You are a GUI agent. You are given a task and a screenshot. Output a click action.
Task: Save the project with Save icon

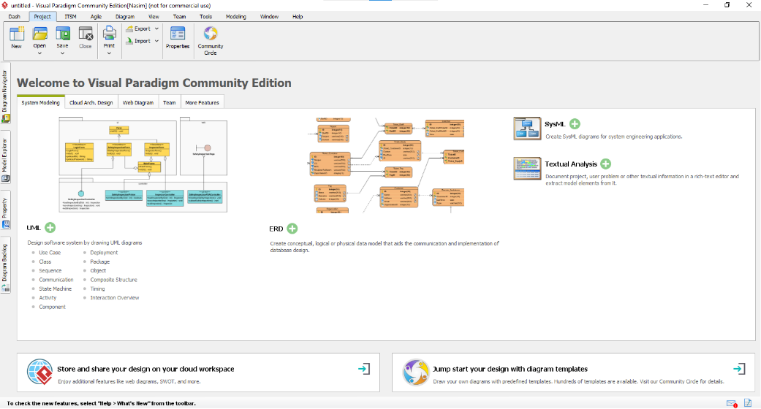[x=63, y=34]
